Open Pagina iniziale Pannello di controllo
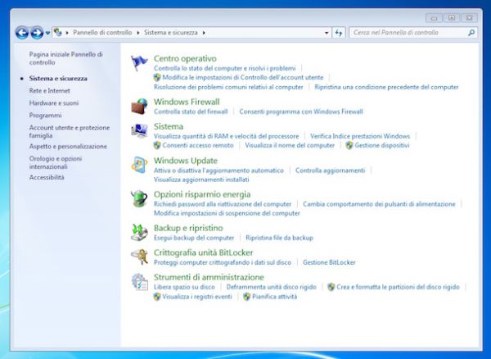491x359 pixels. click(65, 57)
